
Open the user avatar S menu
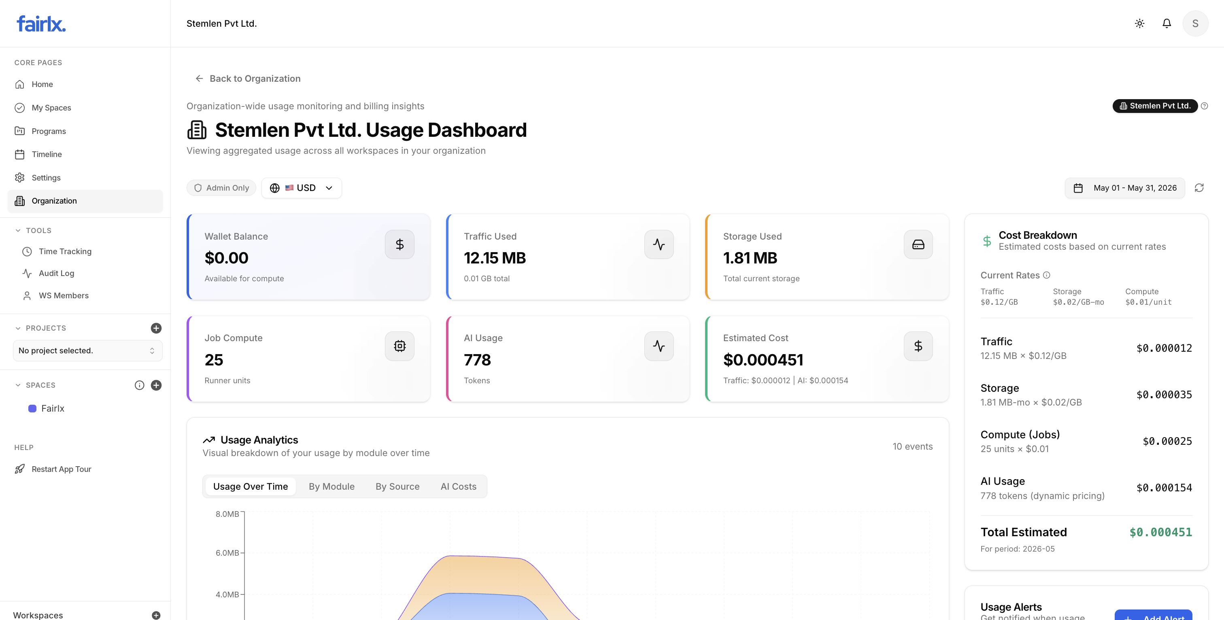[1195, 23]
